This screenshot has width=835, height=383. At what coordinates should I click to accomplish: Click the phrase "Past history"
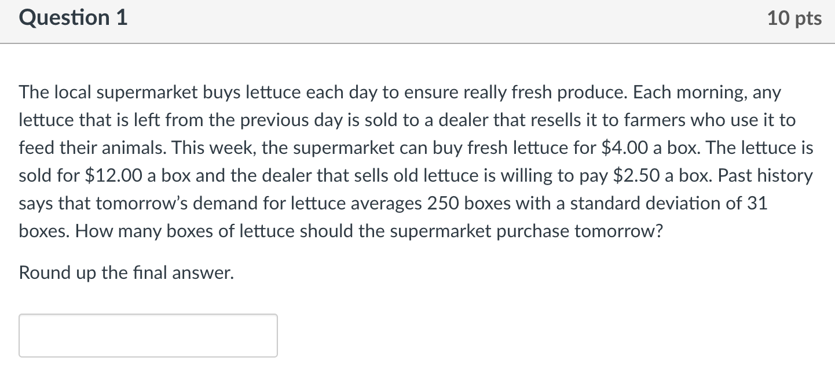pos(765,176)
